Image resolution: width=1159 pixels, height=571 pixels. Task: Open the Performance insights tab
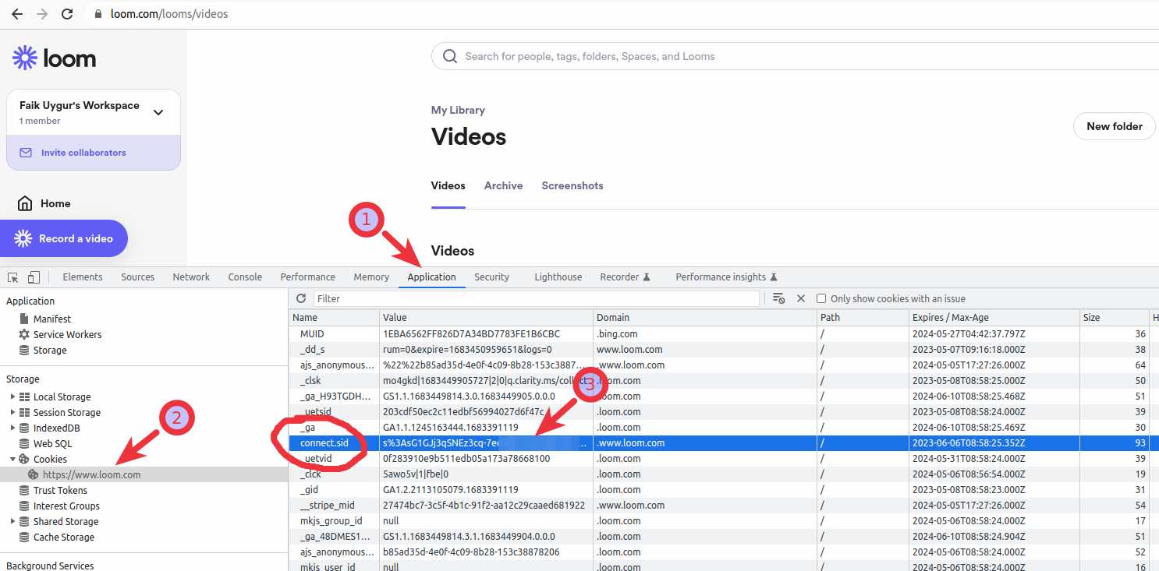[726, 277]
